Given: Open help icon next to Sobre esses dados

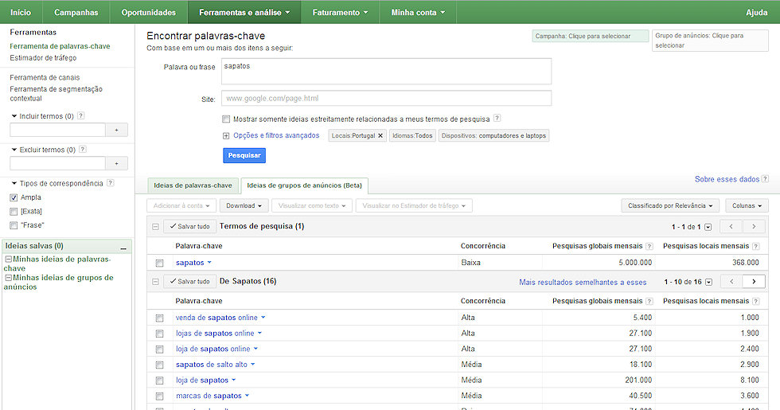Looking at the screenshot, I should (x=765, y=180).
